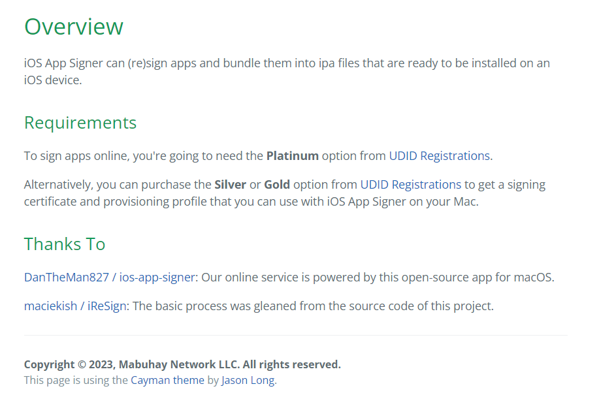Open the DanTheMan827 / ios-app-signer link
The image size is (599, 397).
(110, 278)
